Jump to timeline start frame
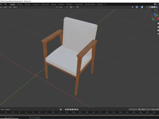The image size is (159, 119). pyautogui.click(x=66, y=109)
